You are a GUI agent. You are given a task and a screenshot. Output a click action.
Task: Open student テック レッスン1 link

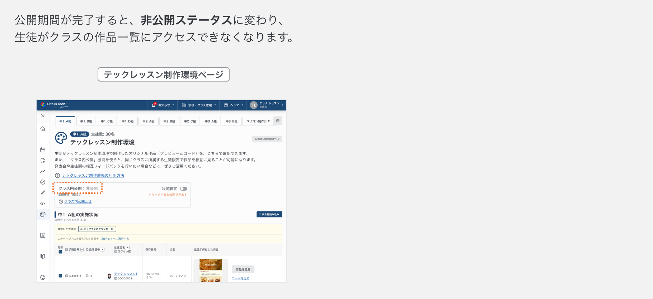point(126,274)
